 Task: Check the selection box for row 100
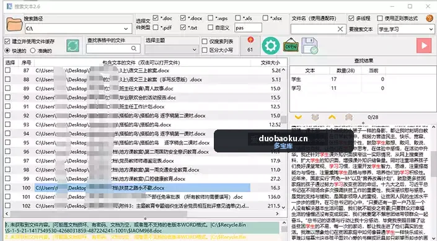point(8,188)
